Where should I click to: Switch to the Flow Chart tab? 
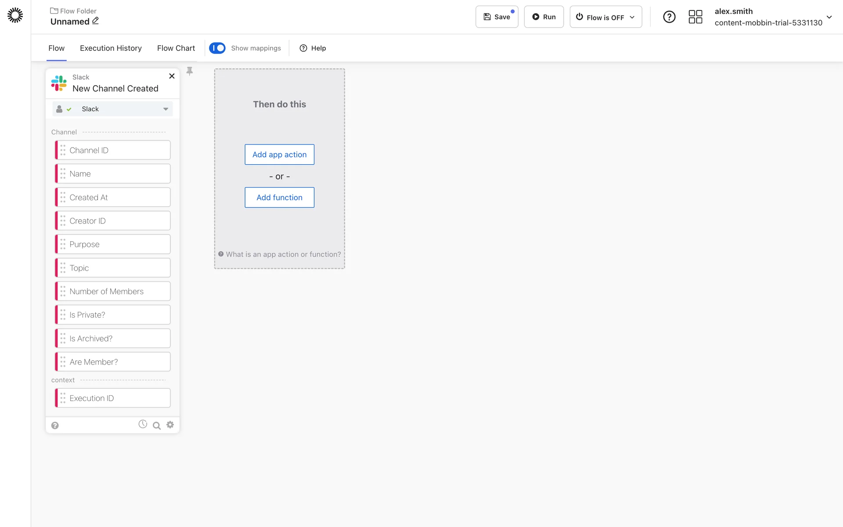click(176, 48)
